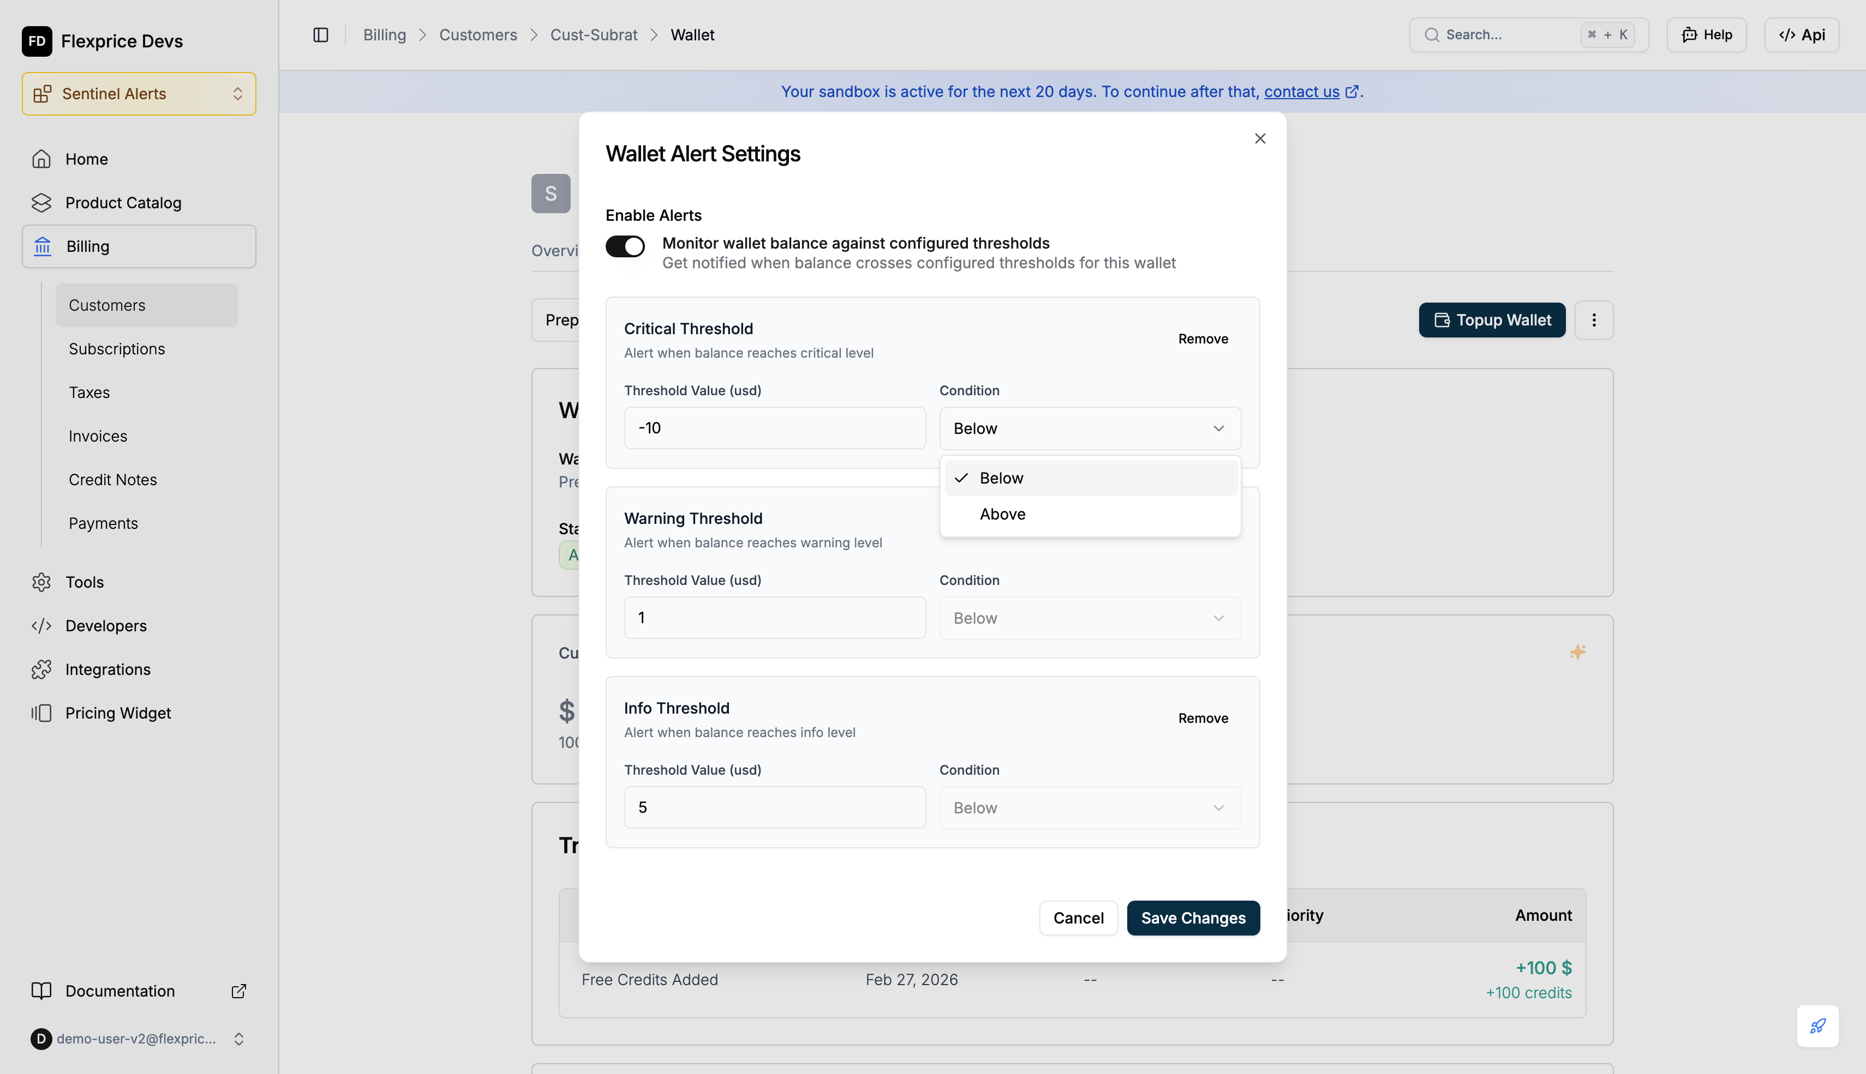
Task: Open Taxes in sidebar
Action: coord(146,393)
